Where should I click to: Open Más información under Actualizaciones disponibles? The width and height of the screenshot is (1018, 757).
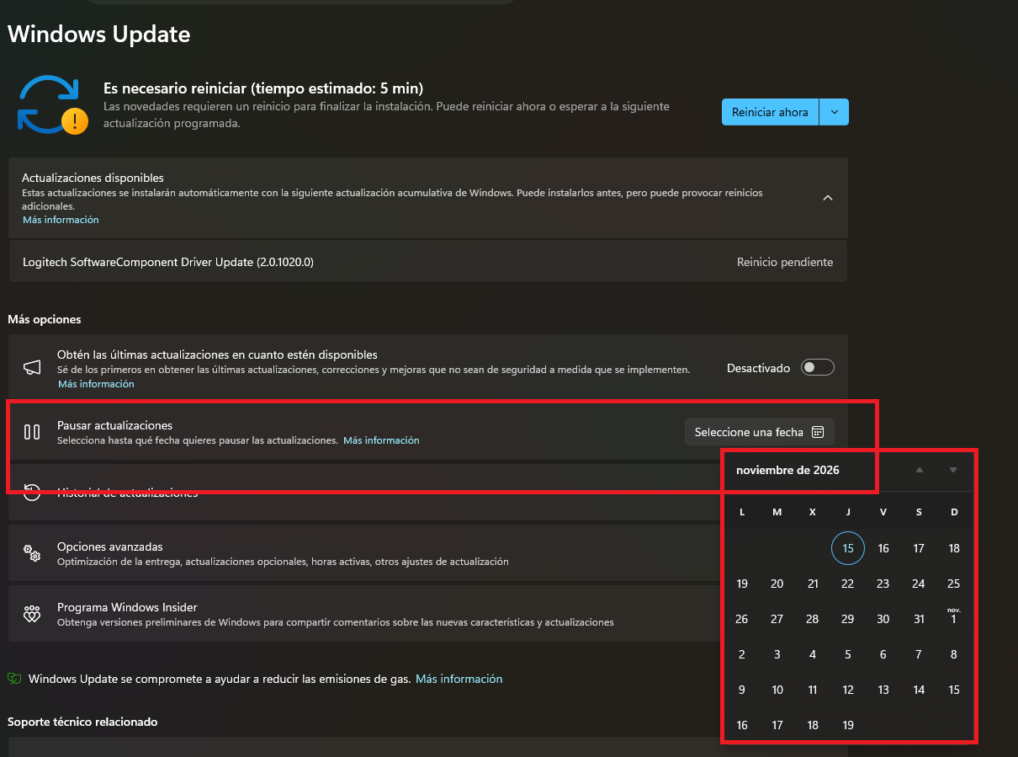click(61, 220)
